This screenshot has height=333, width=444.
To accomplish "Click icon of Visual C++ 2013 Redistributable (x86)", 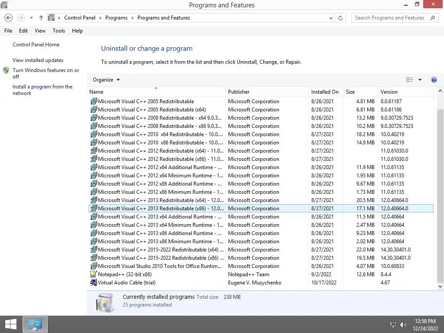I will 94,208.
